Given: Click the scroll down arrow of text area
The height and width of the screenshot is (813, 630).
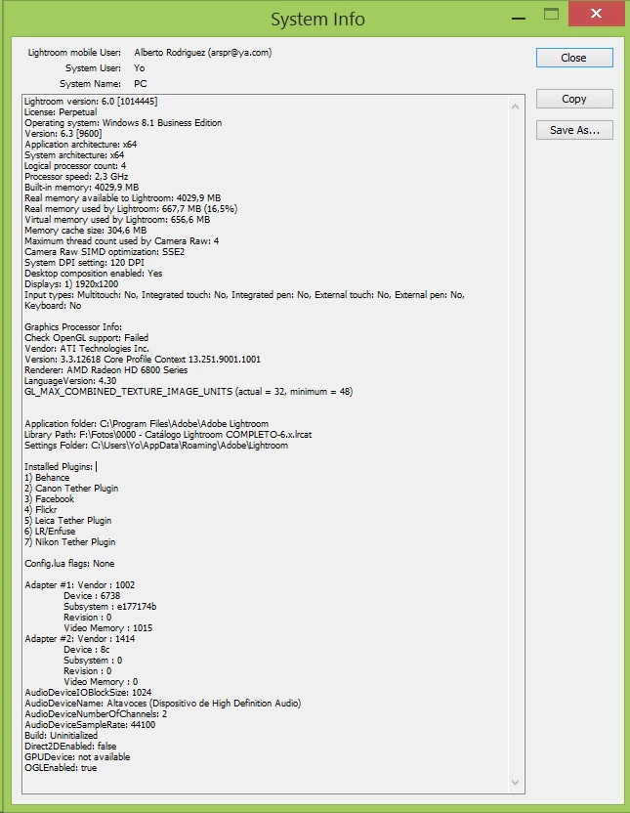Looking at the screenshot, I should point(515,782).
